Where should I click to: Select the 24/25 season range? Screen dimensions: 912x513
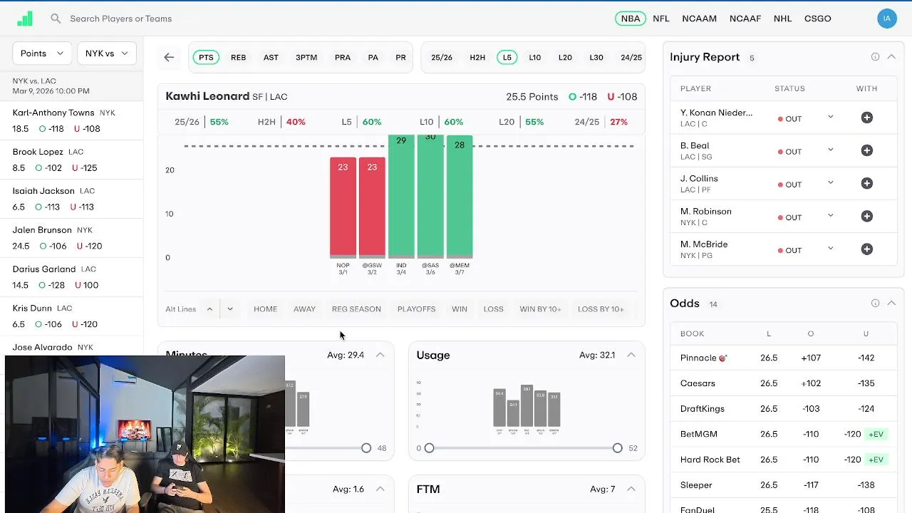coord(631,58)
